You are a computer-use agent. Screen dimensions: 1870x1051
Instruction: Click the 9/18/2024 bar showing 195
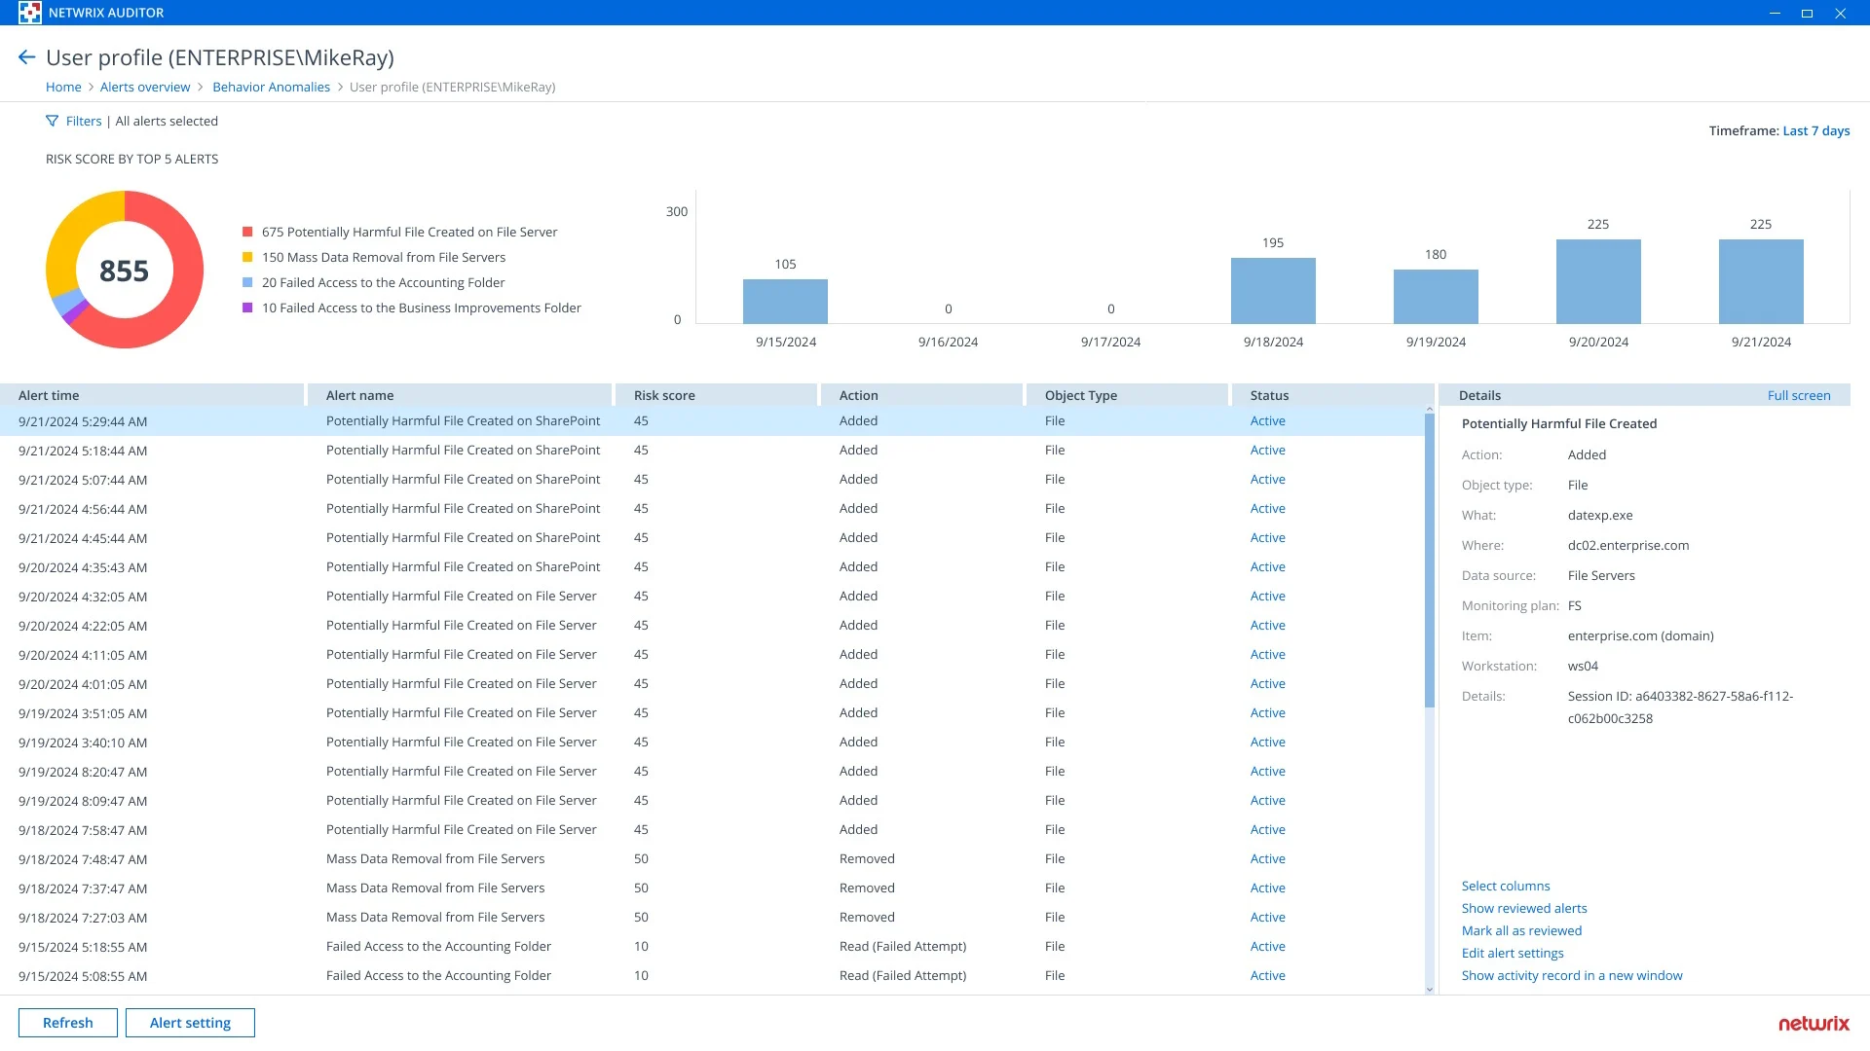coord(1273,291)
